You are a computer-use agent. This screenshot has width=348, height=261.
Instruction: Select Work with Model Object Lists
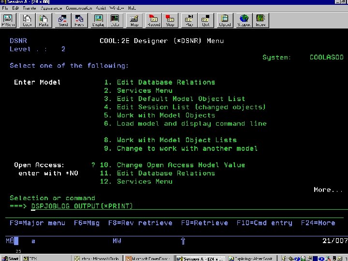pyautogui.click(x=170, y=140)
